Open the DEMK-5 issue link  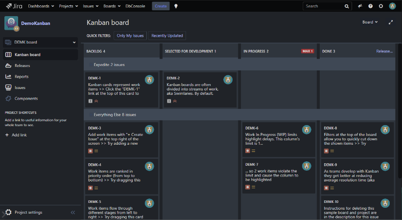tap(95, 202)
